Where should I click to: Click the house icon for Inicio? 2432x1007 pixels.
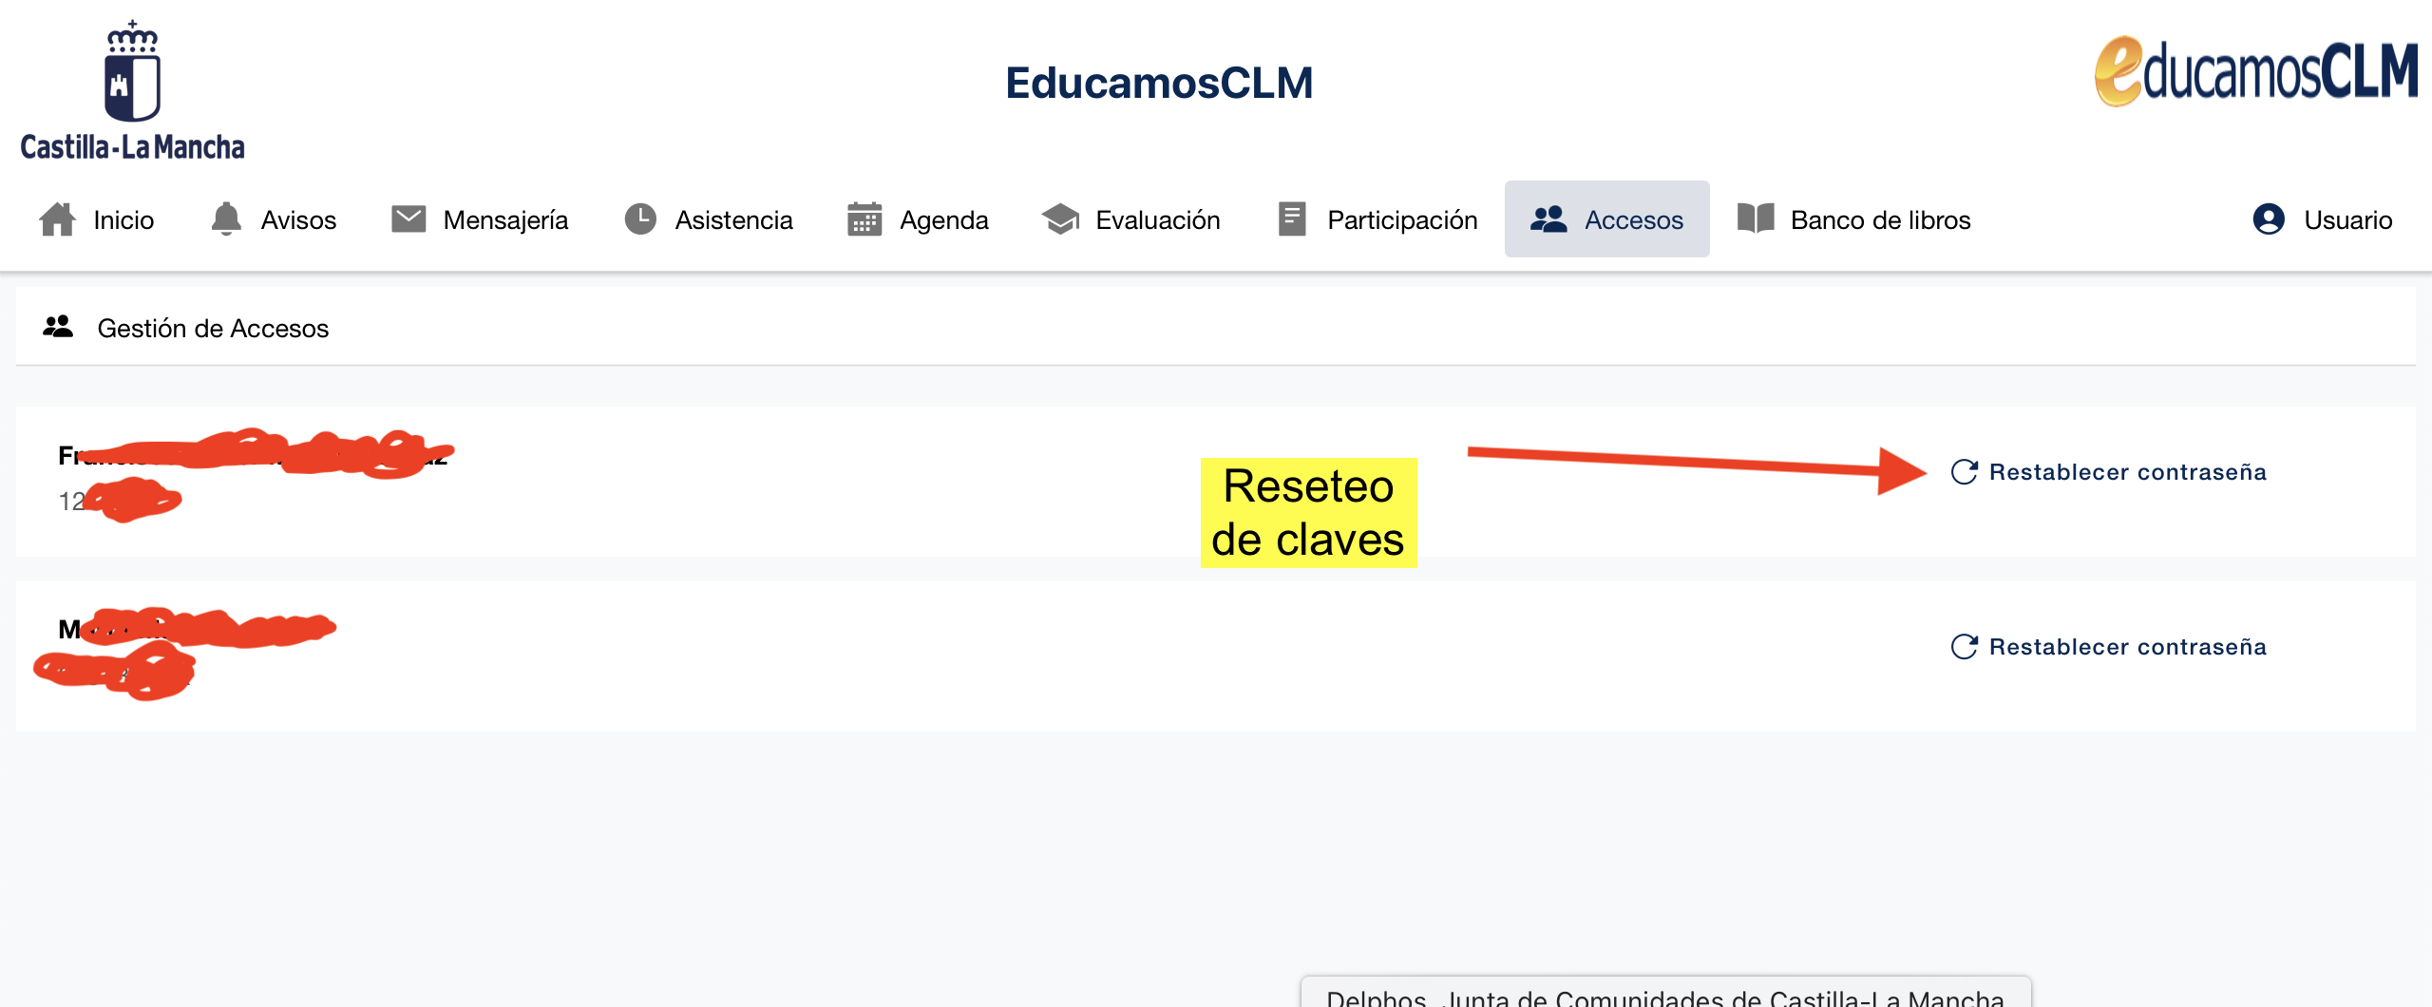pyautogui.click(x=57, y=219)
